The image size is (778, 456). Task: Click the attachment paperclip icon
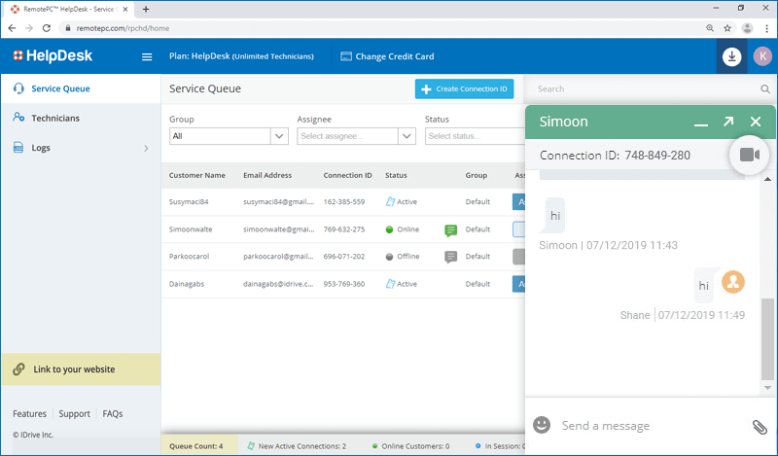(760, 426)
